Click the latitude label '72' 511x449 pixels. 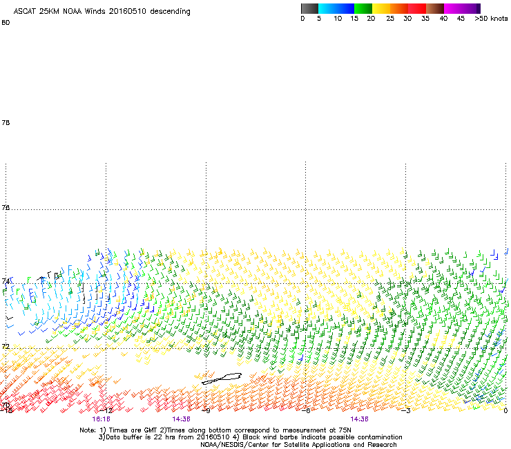tap(6, 346)
